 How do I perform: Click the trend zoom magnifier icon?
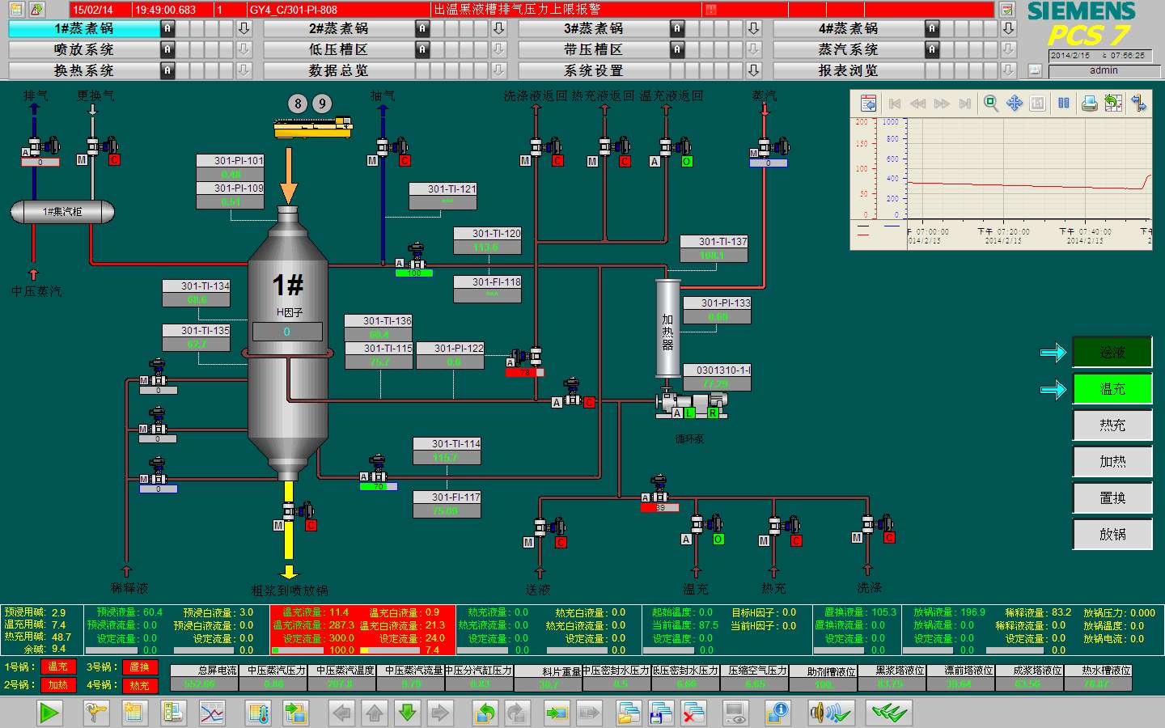(x=990, y=103)
